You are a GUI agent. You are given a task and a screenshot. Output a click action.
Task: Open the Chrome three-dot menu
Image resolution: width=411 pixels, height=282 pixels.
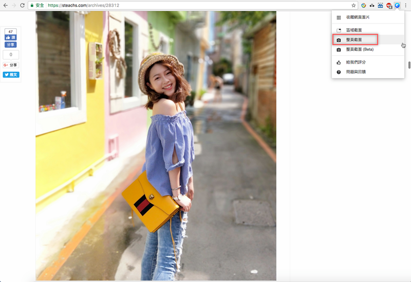[406, 5]
